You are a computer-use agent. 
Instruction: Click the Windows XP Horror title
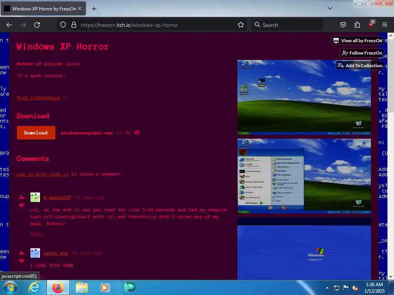63,46
